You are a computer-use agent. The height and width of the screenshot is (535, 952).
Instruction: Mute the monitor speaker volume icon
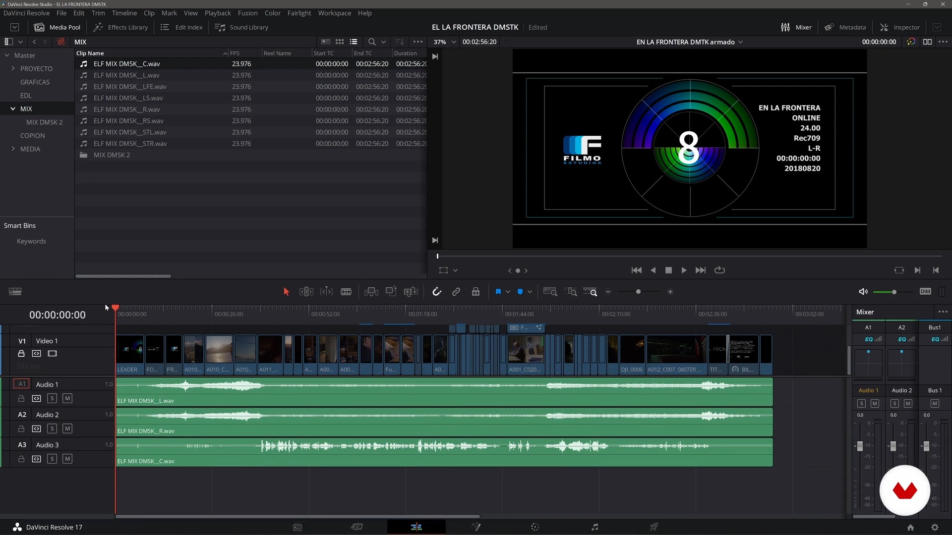point(863,292)
